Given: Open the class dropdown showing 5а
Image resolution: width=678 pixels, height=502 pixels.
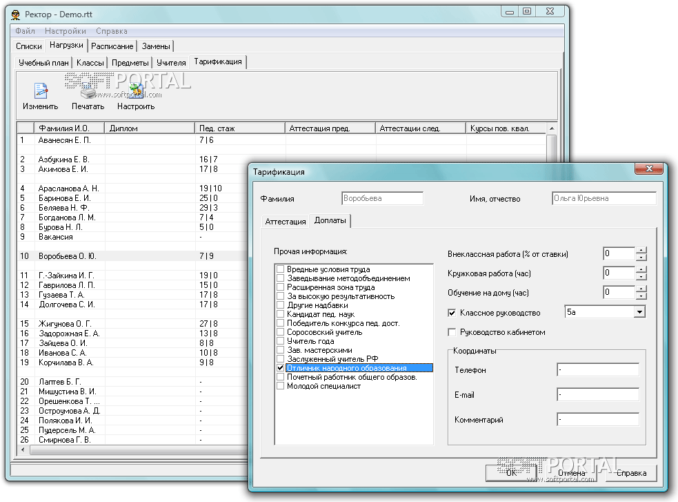Looking at the screenshot, I should coord(639,312).
